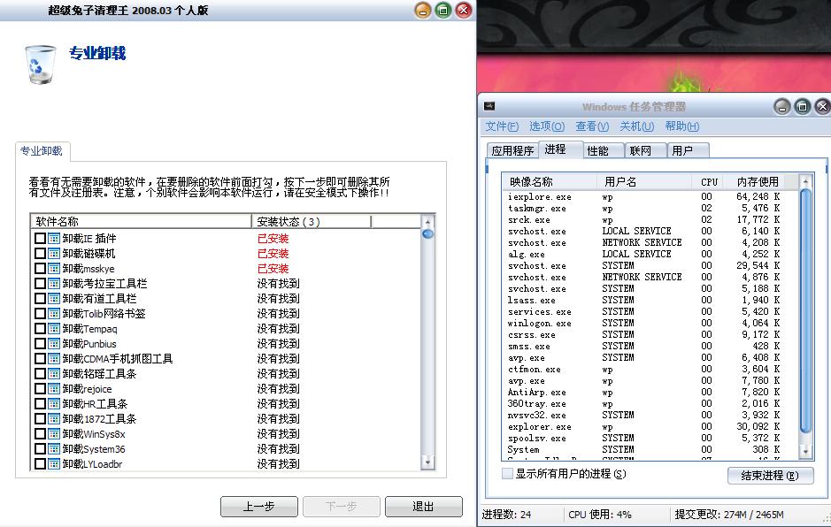
Task: Click the list icon next to 卸载msskye
Action: [x=53, y=269]
